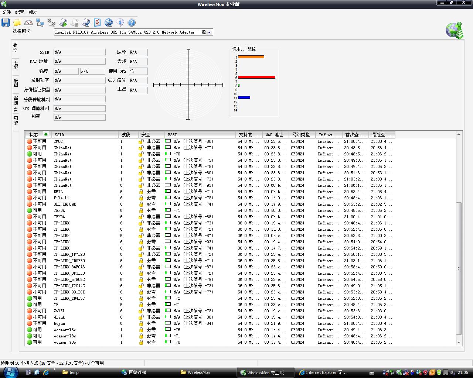Viewport: 473px width, 378px height.
Task: Click the WirelessMon globe logo
Action: point(454,31)
